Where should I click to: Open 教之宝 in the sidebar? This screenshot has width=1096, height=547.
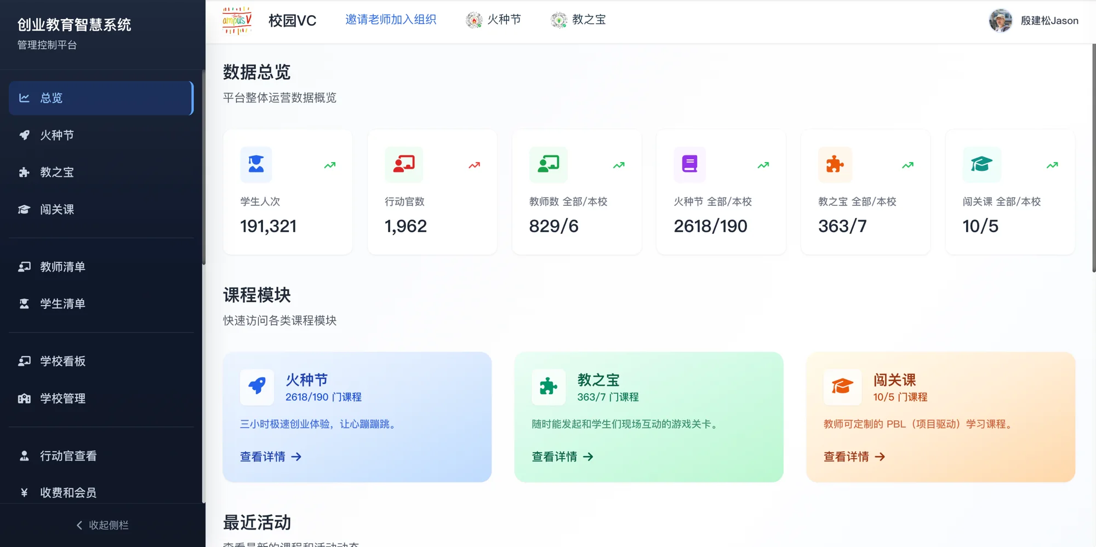pyautogui.click(x=101, y=172)
